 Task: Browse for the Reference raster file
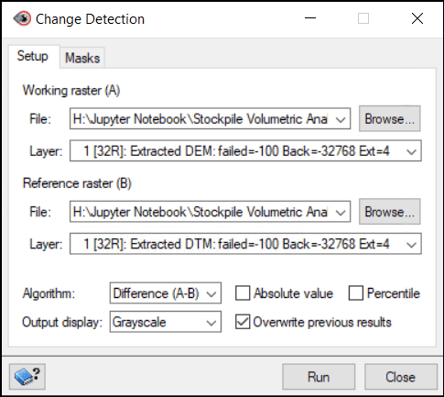pyautogui.click(x=390, y=212)
